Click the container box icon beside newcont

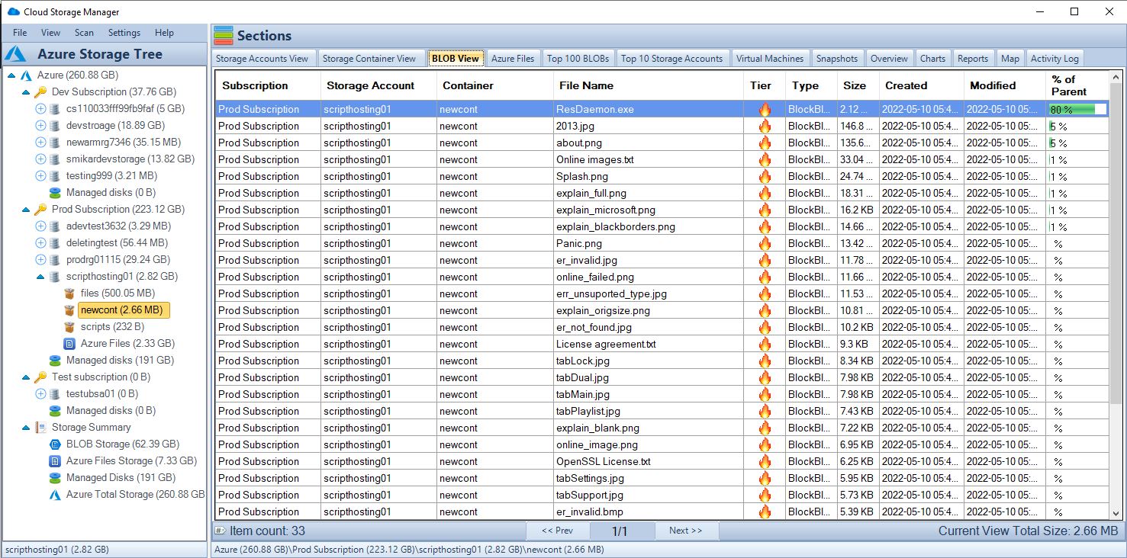coord(69,310)
